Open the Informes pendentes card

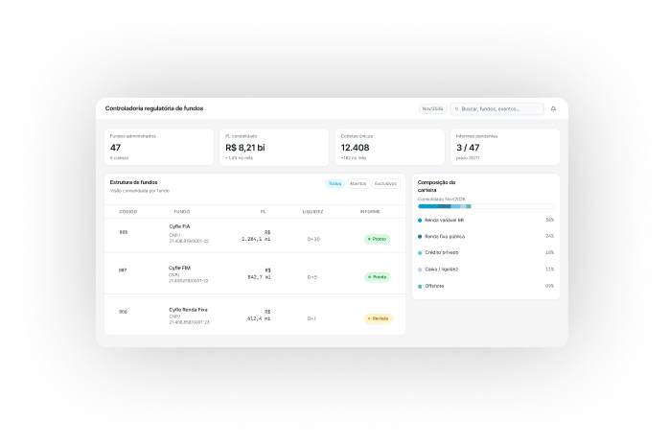[505, 147]
